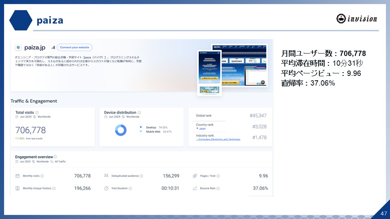This screenshot has width=390, height=219.
Task: Click the Japan flag dot icon
Action: pyautogui.click(x=197, y=129)
